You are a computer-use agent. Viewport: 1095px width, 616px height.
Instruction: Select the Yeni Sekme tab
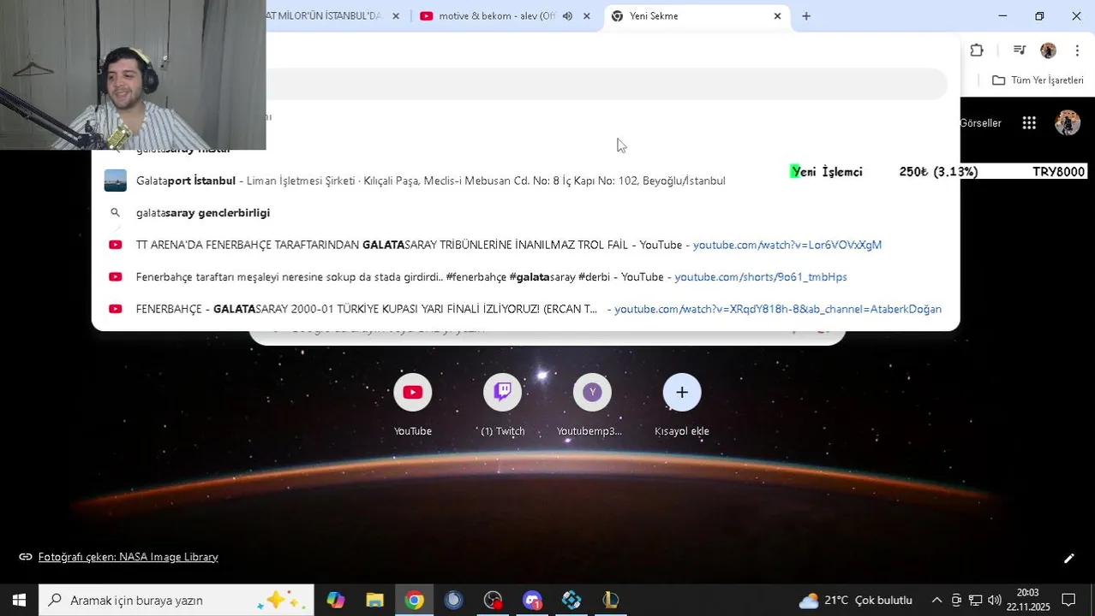[685, 16]
